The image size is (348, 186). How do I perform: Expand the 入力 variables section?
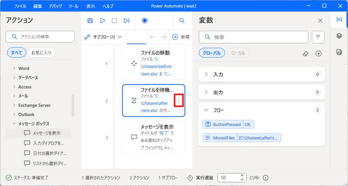206,75
